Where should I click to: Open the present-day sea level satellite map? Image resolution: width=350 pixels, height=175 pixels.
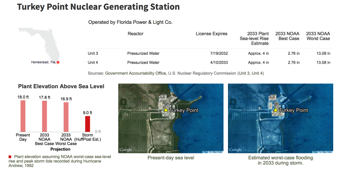pyautogui.click(x=171, y=118)
